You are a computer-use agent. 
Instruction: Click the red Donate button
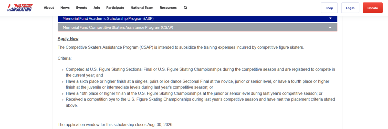coord(373,8)
